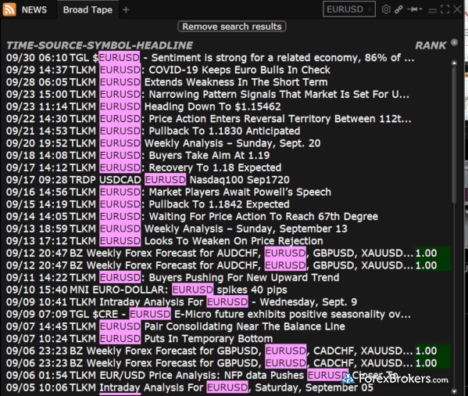Open 'Intraday Analysis For EURUSD, Saturday, September 05'
Viewport: 468px width, 396px height.
tap(190, 387)
